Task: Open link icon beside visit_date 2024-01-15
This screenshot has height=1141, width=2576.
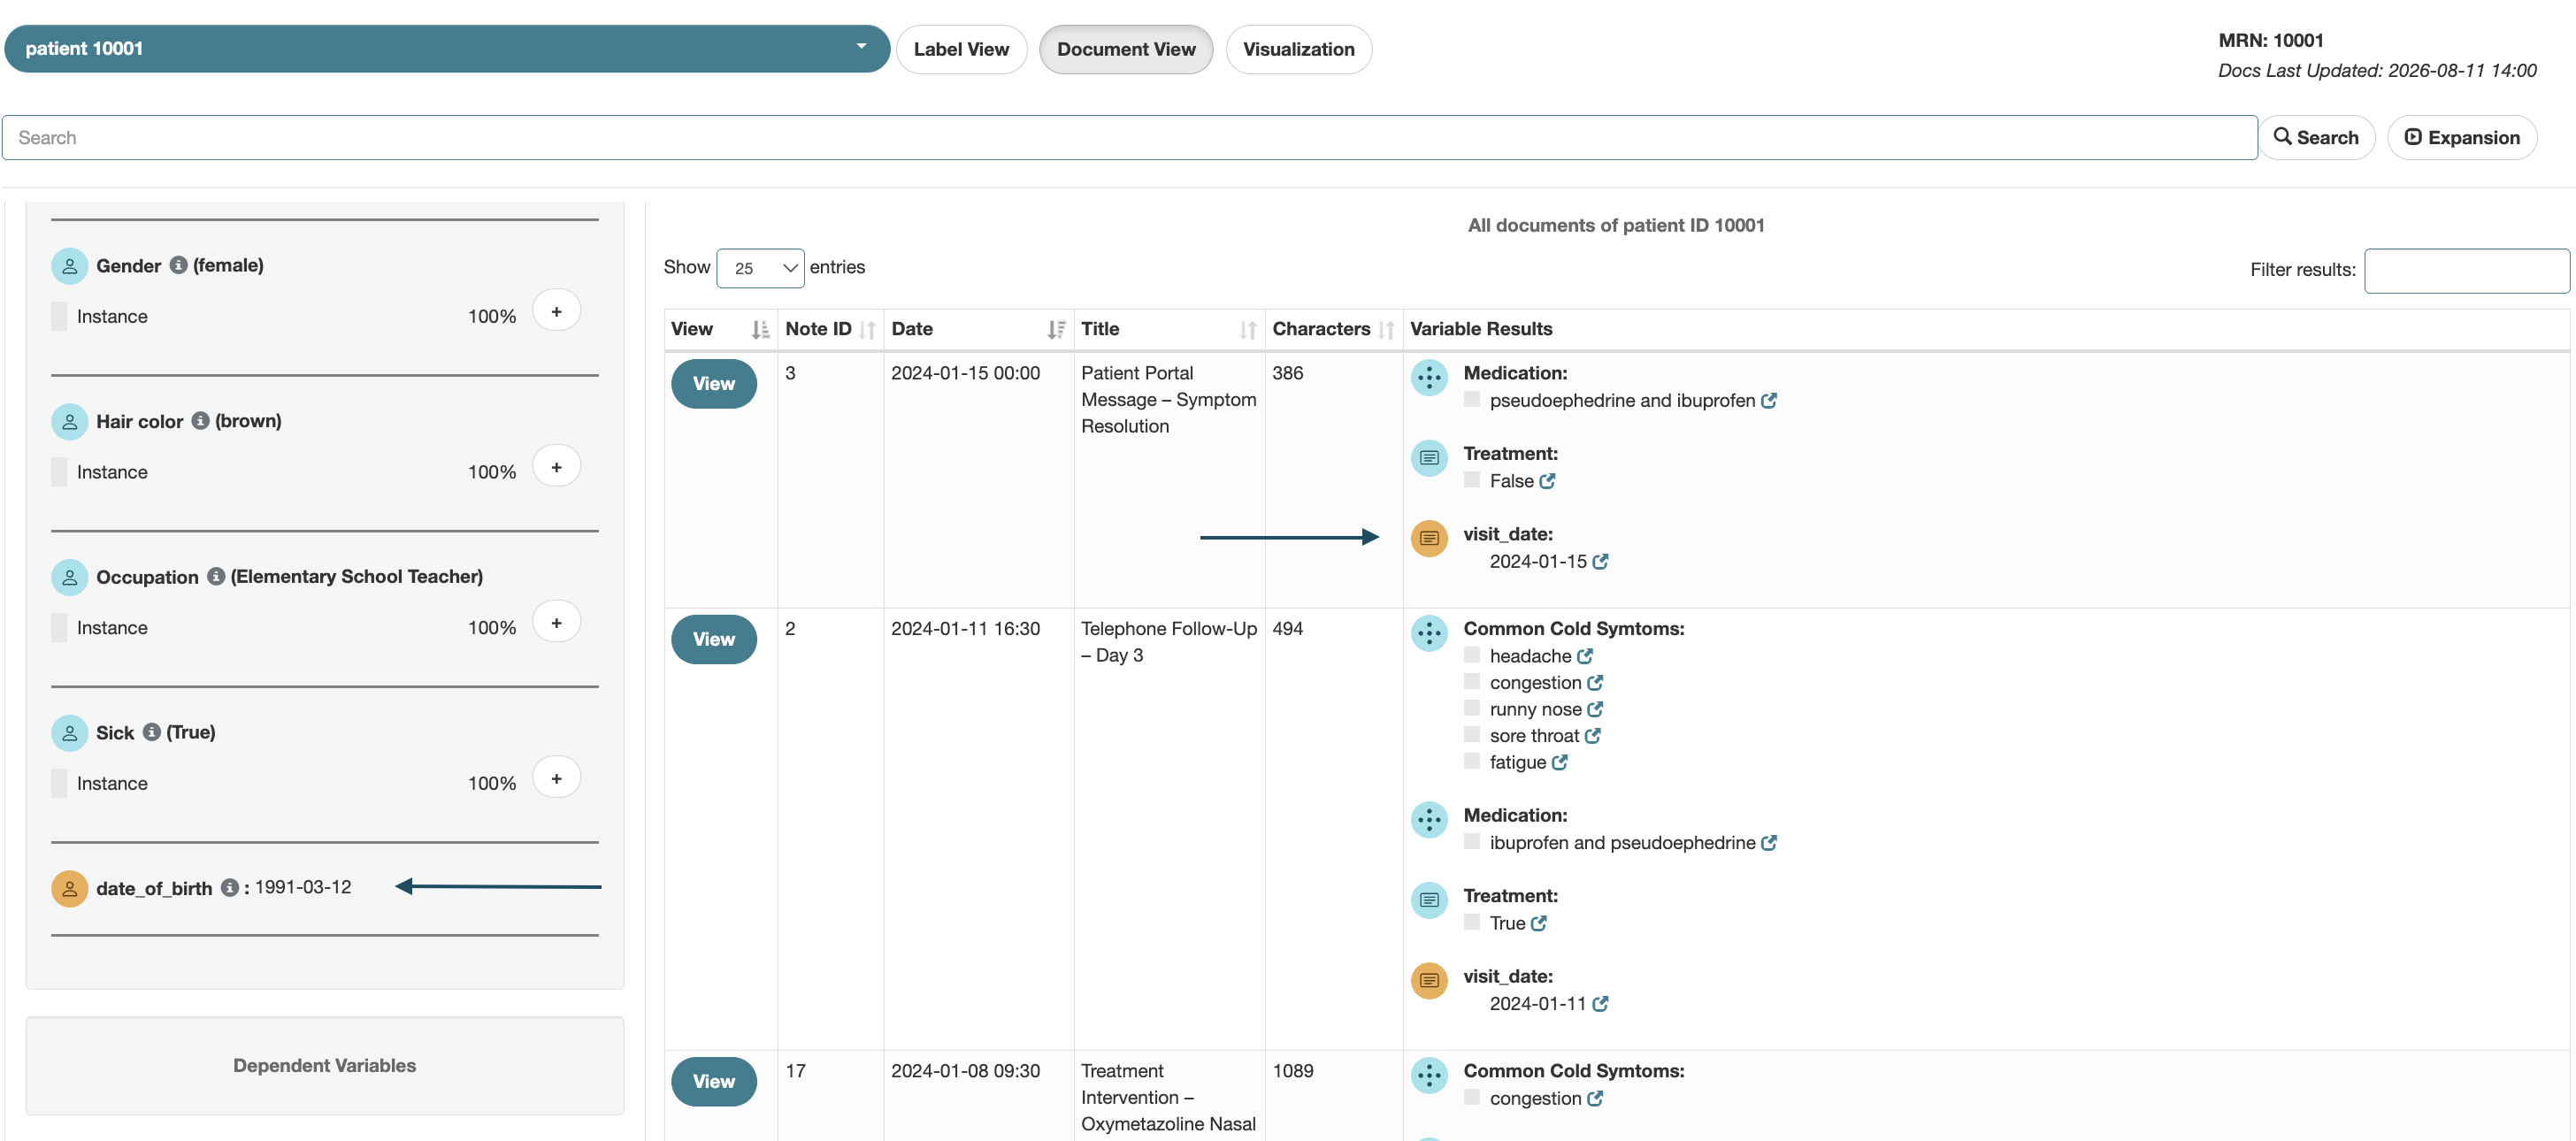Action: [x=1600, y=561]
